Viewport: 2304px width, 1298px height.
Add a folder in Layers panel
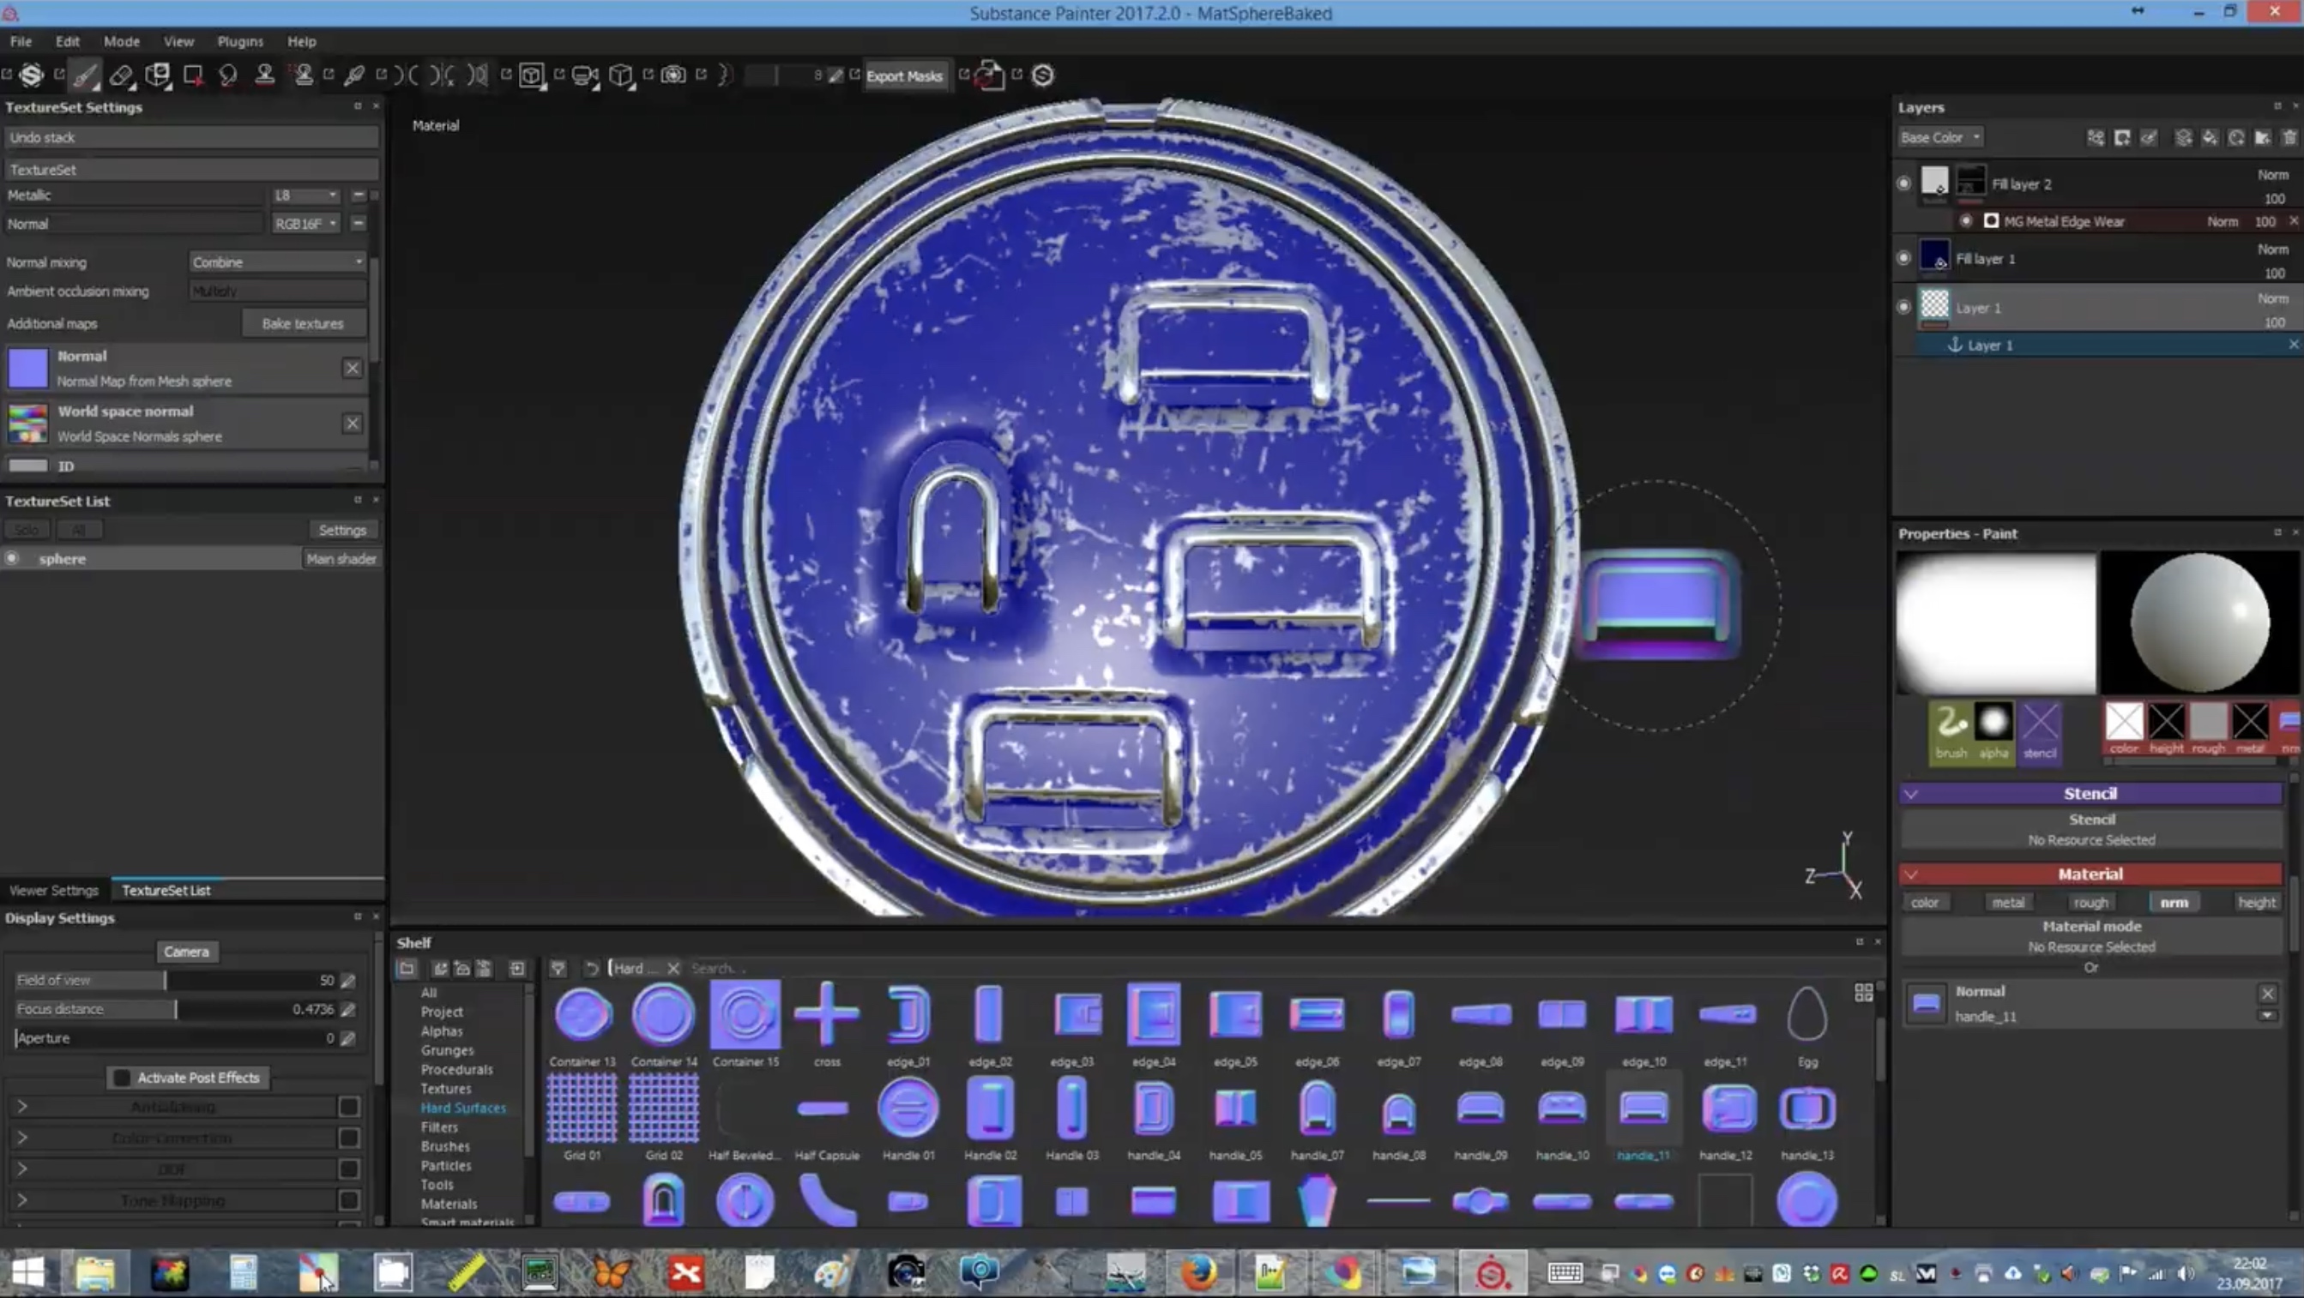2263,138
